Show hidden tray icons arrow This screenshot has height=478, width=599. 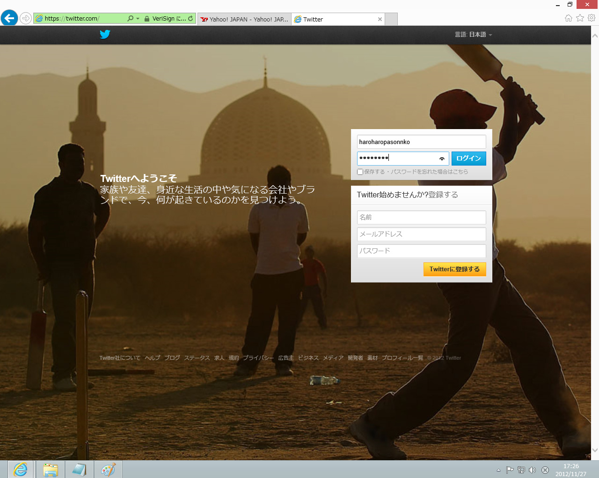click(498, 470)
